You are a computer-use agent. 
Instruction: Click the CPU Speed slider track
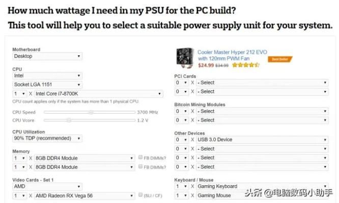(x=112, y=112)
